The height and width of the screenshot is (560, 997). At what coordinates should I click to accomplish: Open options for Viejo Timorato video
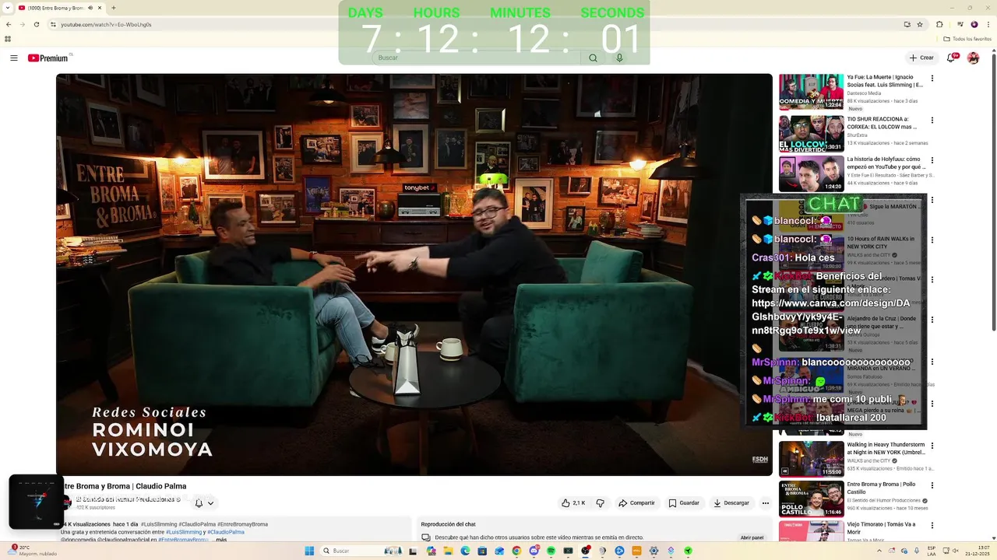932,526
